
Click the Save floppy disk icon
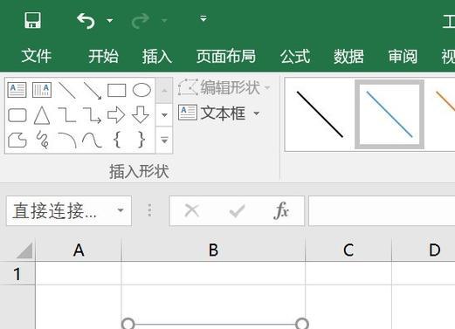point(32,20)
